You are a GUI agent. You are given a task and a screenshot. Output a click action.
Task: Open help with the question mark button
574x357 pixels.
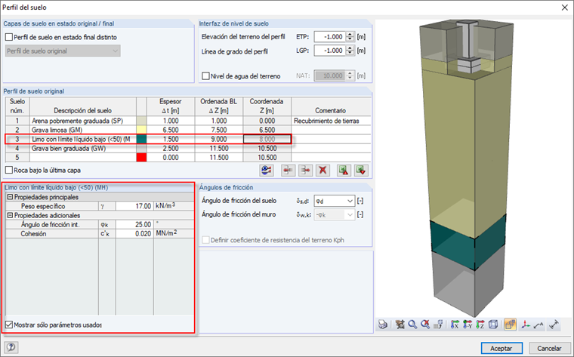11,347
